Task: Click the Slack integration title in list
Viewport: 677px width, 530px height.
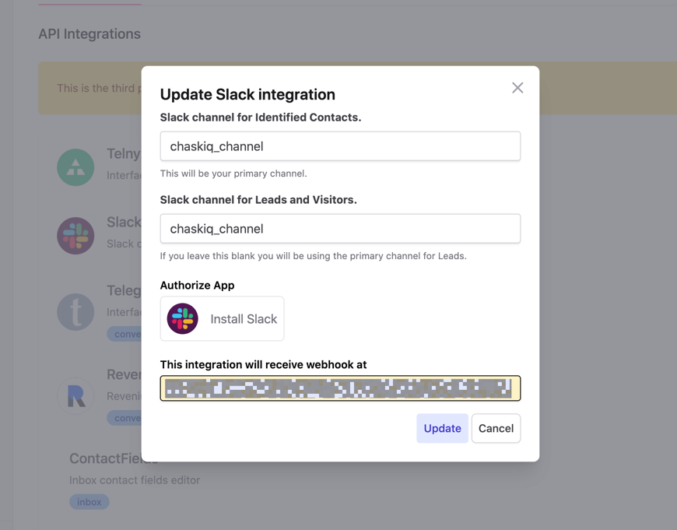Action: click(x=124, y=222)
